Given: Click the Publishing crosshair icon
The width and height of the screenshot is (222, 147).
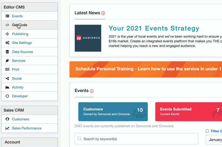Looking at the screenshot, I should point(7,34).
